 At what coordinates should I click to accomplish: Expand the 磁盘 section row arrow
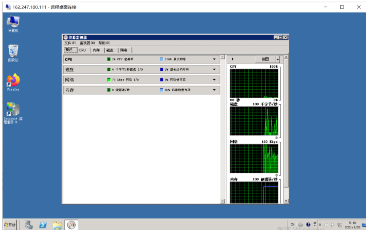(x=215, y=69)
